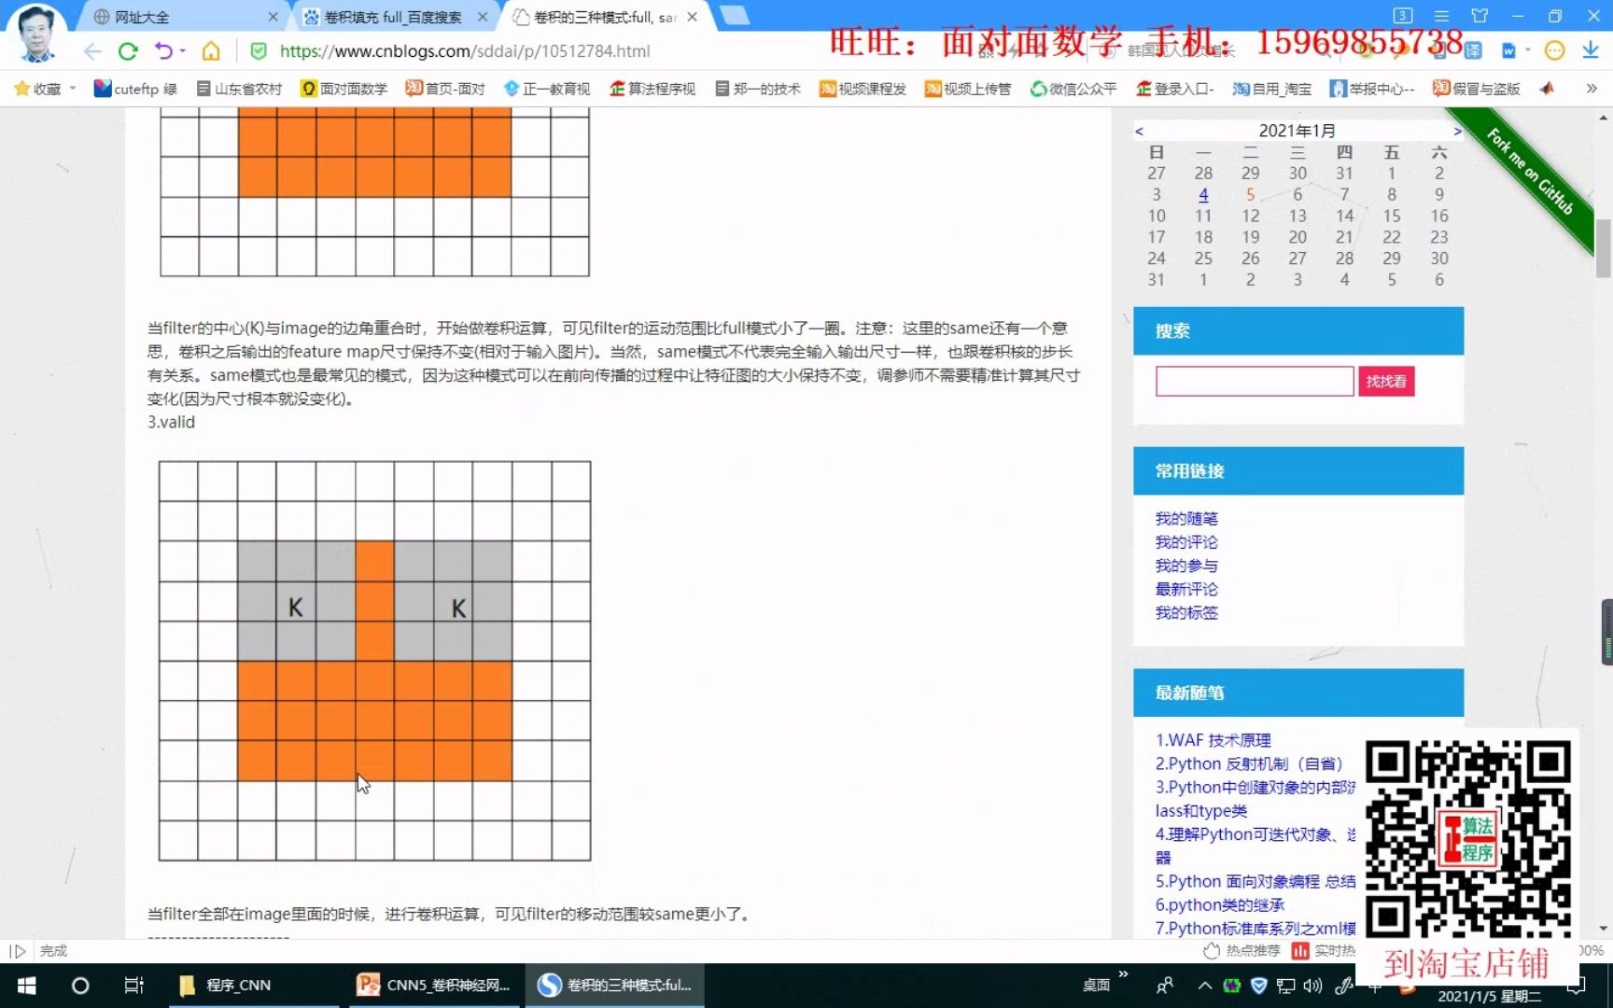This screenshot has width=1613, height=1008.
Task: Expand hidden tray icons chevron
Action: pyautogui.click(x=1204, y=986)
